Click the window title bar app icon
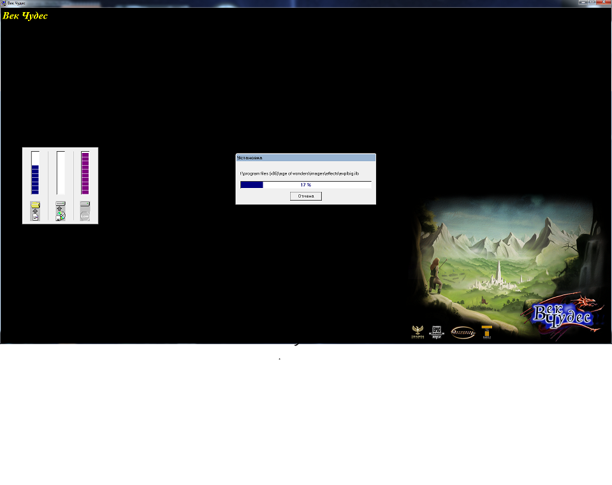The height and width of the screenshot is (485, 612). tap(4, 3)
